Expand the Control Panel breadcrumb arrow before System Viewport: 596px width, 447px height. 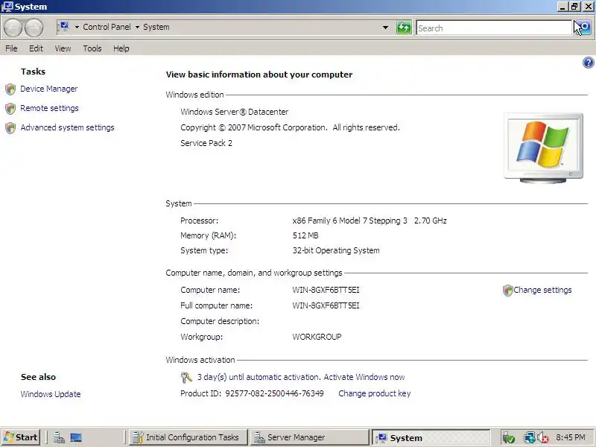(x=137, y=27)
